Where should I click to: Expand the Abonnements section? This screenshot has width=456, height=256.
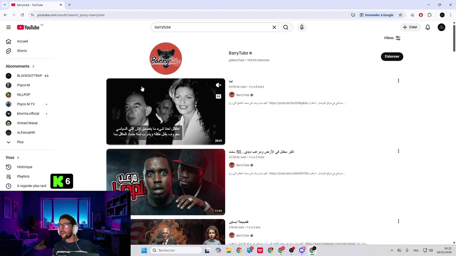[x=20, y=66]
